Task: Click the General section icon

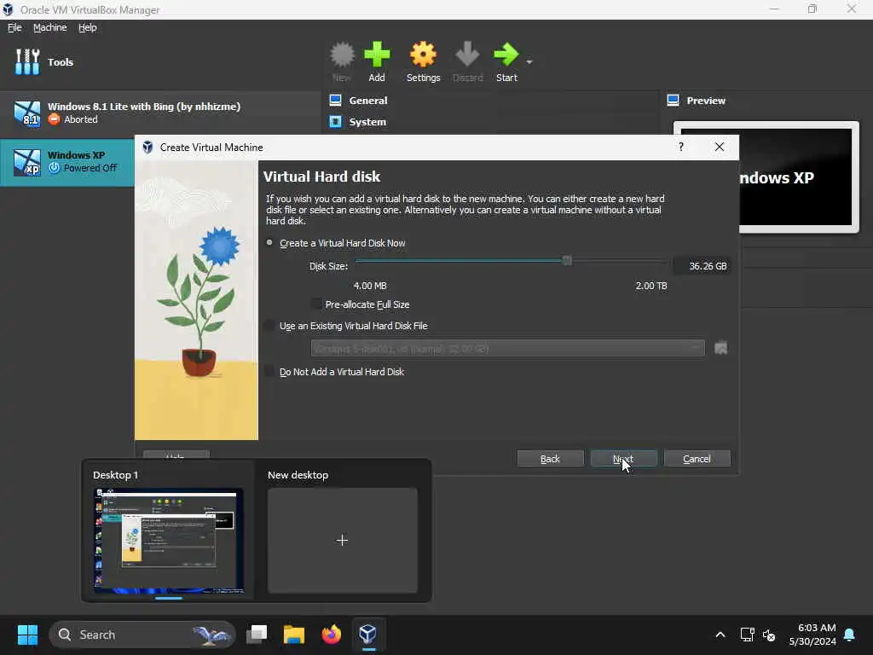Action: [335, 101]
